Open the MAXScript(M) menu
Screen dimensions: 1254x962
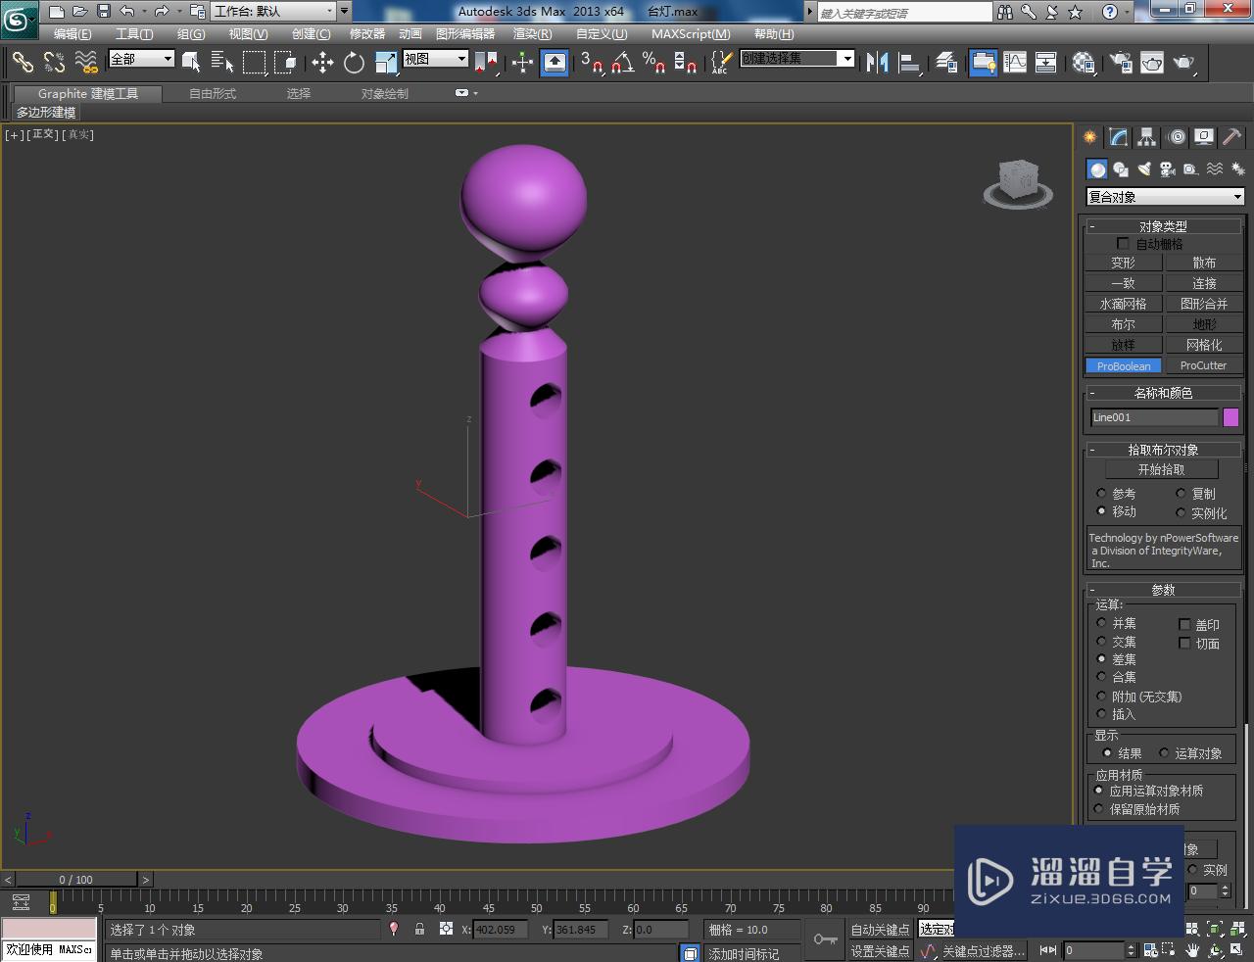pos(691,33)
